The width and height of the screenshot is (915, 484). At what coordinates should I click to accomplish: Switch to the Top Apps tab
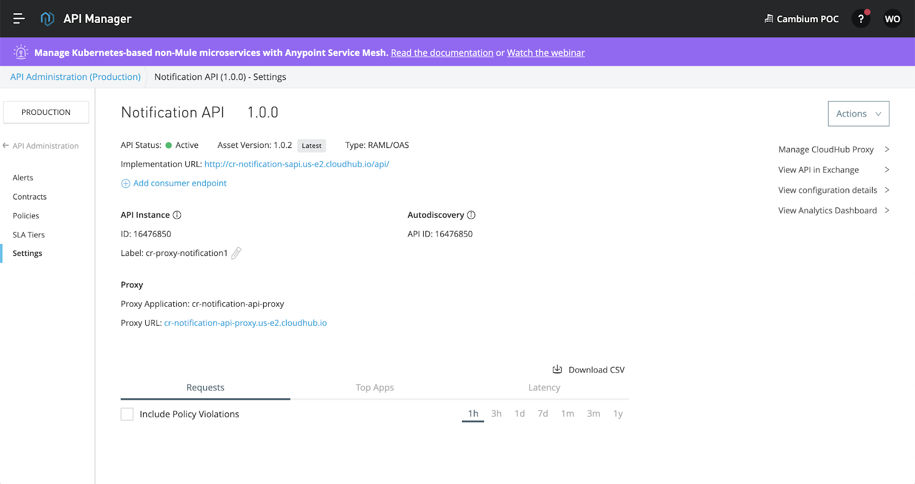[375, 387]
